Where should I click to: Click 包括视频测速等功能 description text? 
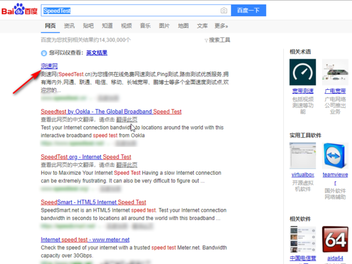pyautogui.click(x=303, y=105)
